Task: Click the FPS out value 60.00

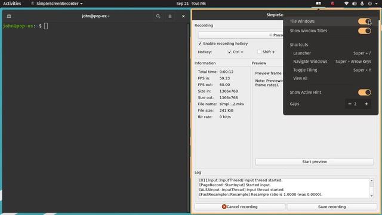Action: pos(224,85)
